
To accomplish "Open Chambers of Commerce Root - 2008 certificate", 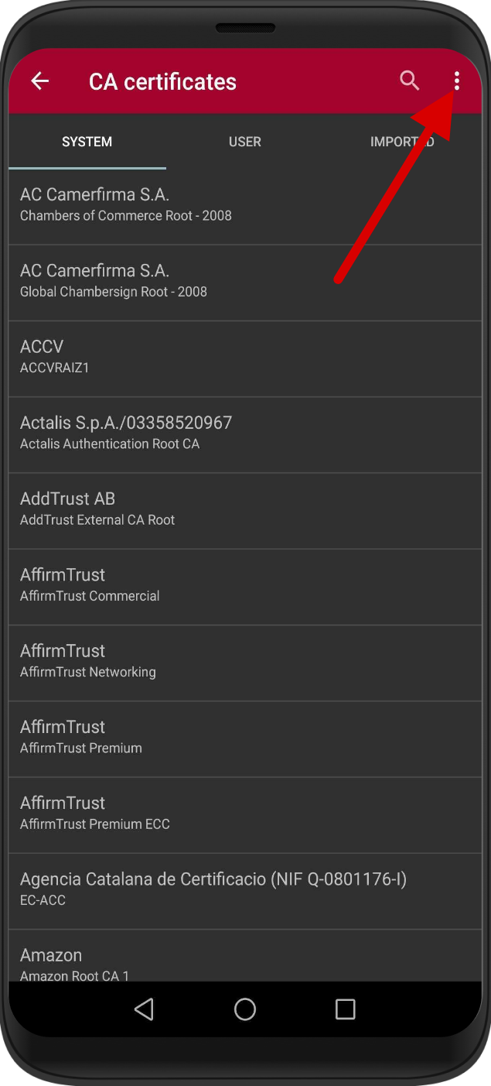I will pos(245,207).
